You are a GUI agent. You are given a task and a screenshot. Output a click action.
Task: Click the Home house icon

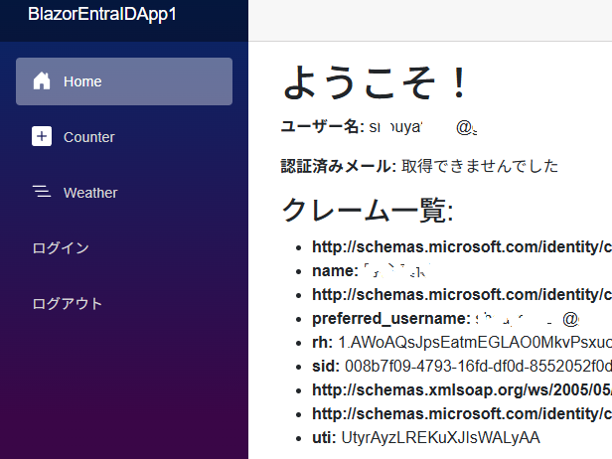(x=42, y=81)
